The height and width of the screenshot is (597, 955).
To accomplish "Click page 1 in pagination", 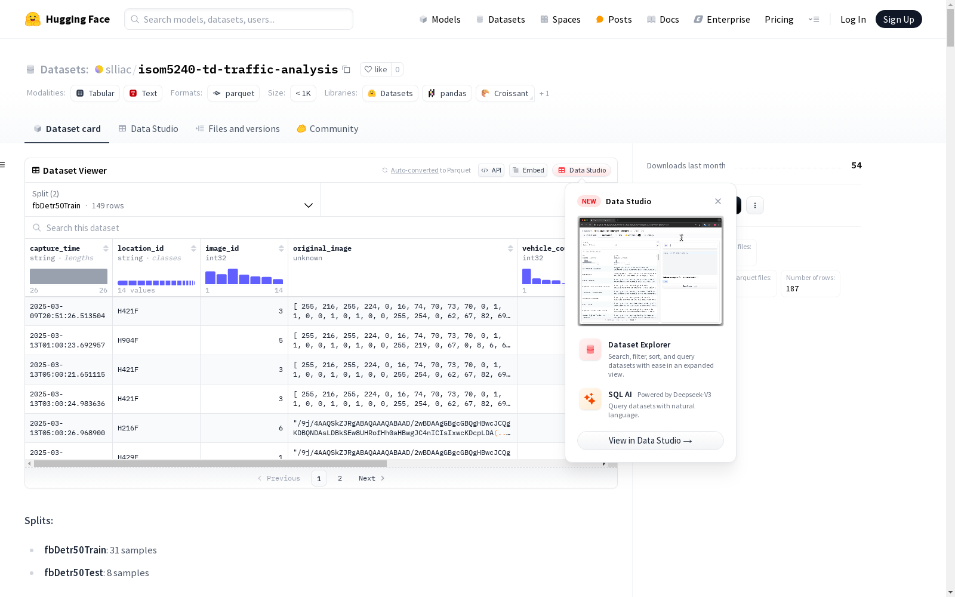I will [x=319, y=478].
